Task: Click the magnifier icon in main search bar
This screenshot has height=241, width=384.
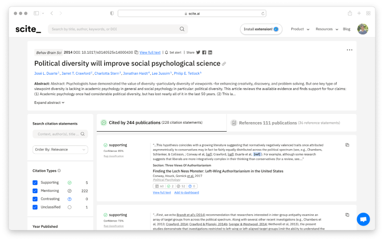Action: point(182,29)
